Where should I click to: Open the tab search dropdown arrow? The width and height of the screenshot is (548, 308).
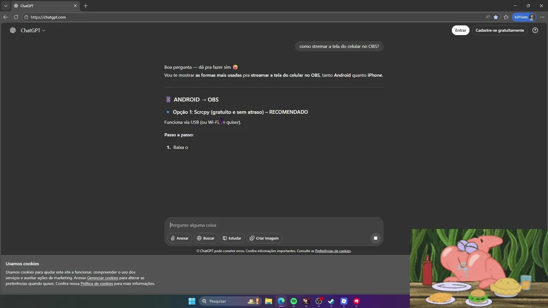click(x=6, y=6)
